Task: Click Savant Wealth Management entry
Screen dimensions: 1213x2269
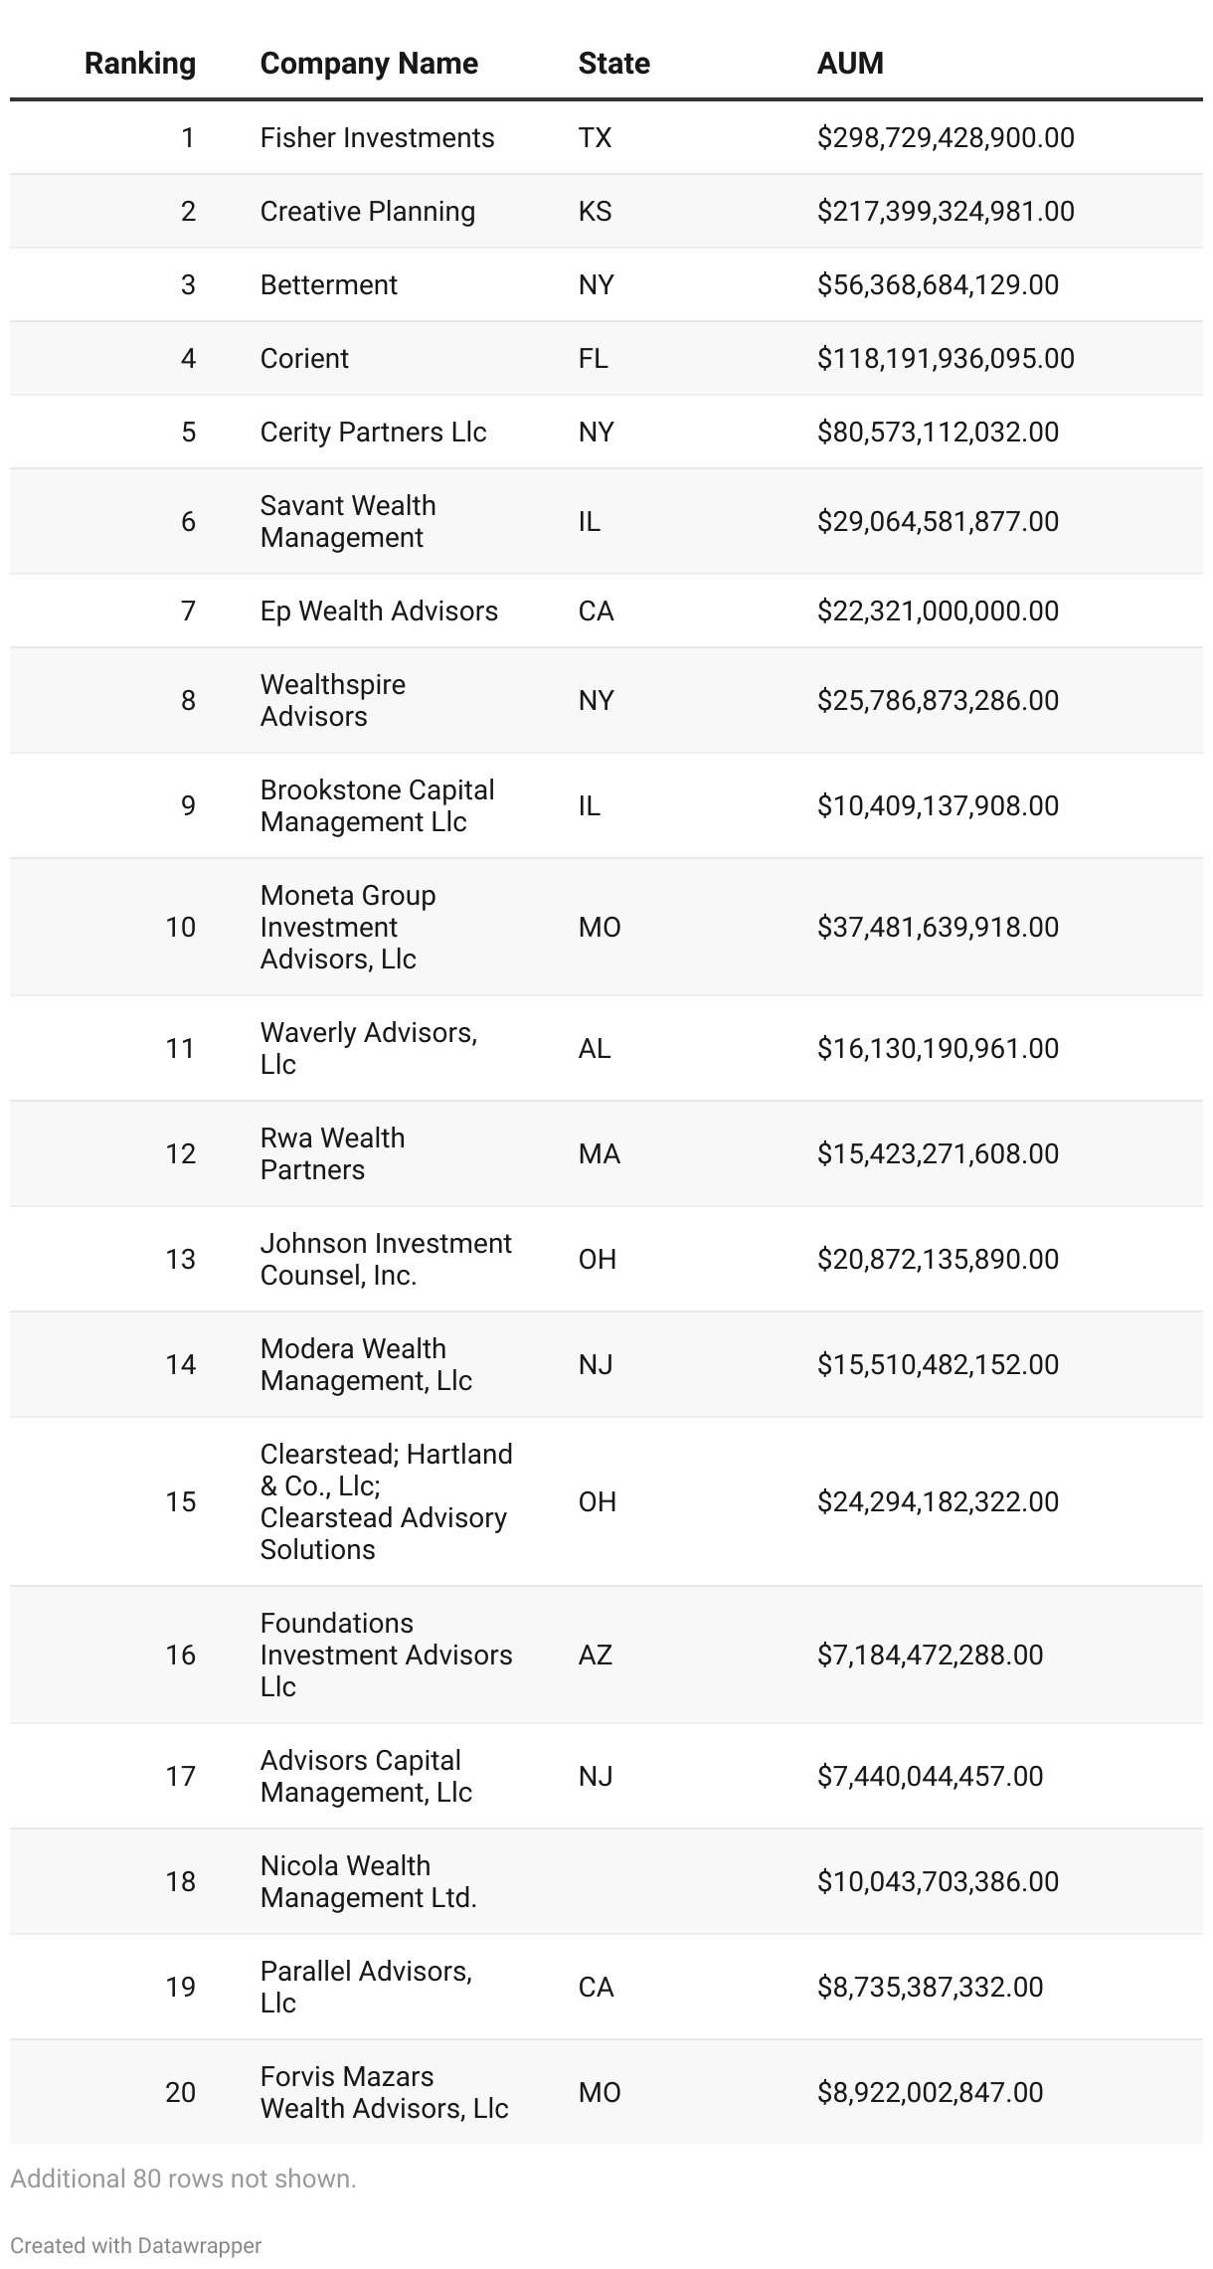Action: (348, 521)
